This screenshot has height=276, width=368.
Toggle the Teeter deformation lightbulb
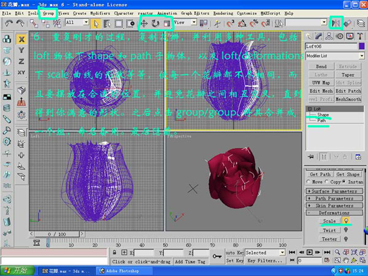pyautogui.click(x=346, y=239)
